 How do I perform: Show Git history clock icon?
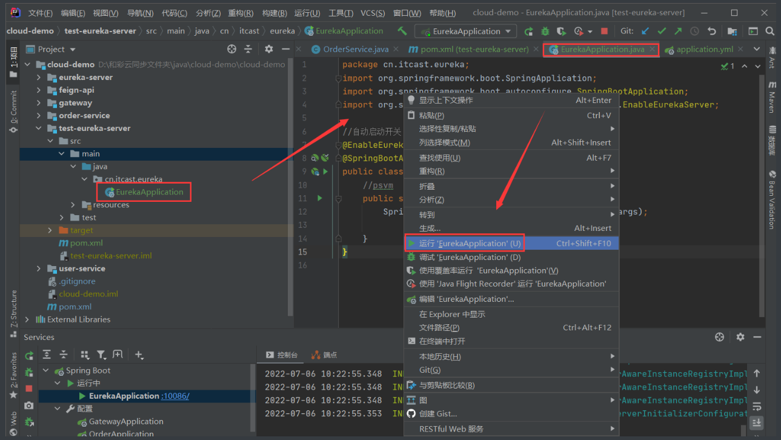pyautogui.click(x=694, y=31)
